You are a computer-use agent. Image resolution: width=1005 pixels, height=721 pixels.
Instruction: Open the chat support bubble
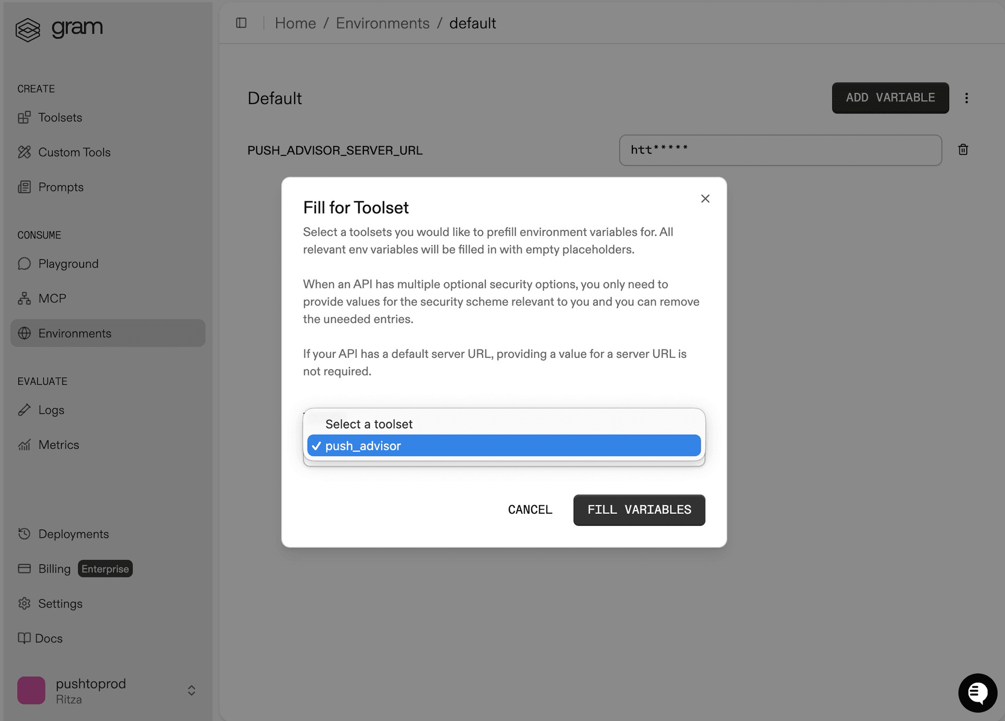click(978, 693)
